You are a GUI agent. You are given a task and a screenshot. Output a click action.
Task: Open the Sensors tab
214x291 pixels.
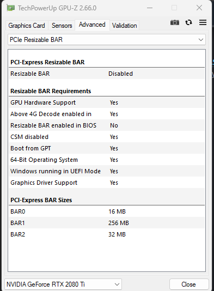point(62,26)
